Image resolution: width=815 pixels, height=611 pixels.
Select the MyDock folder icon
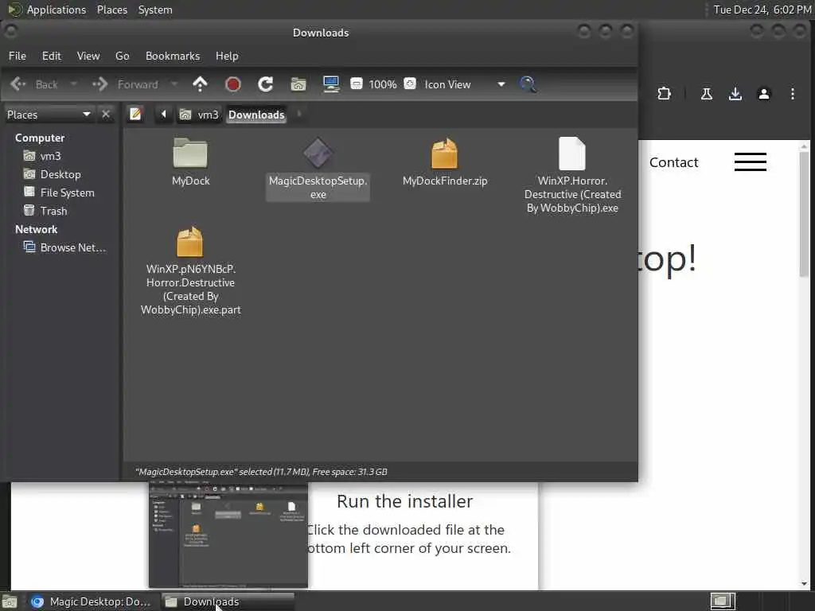(x=190, y=152)
